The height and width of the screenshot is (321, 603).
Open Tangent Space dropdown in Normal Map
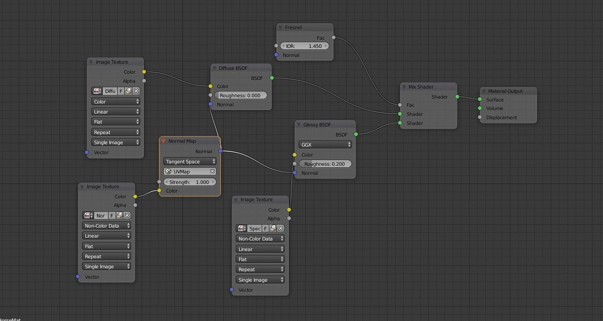coord(190,161)
